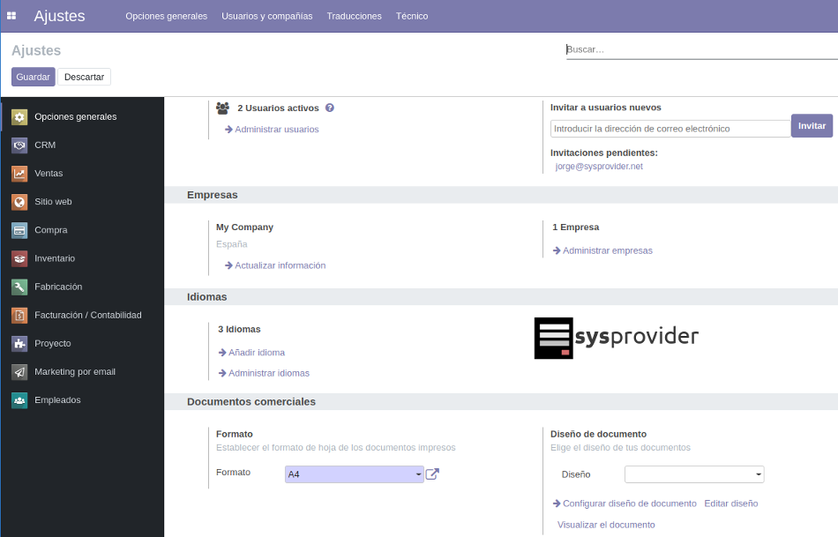The width and height of the screenshot is (838, 537).
Task: Open Ventas settings via its chart icon
Action: (x=19, y=174)
